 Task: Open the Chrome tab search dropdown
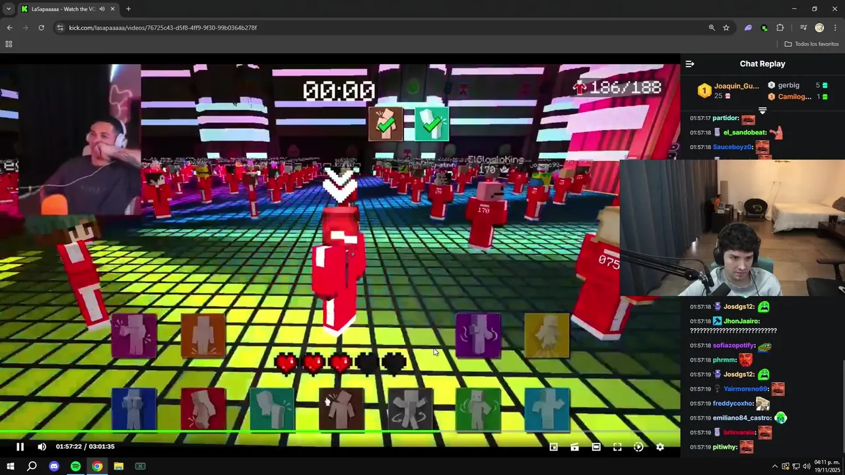pyautogui.click(x=8, y=9)
